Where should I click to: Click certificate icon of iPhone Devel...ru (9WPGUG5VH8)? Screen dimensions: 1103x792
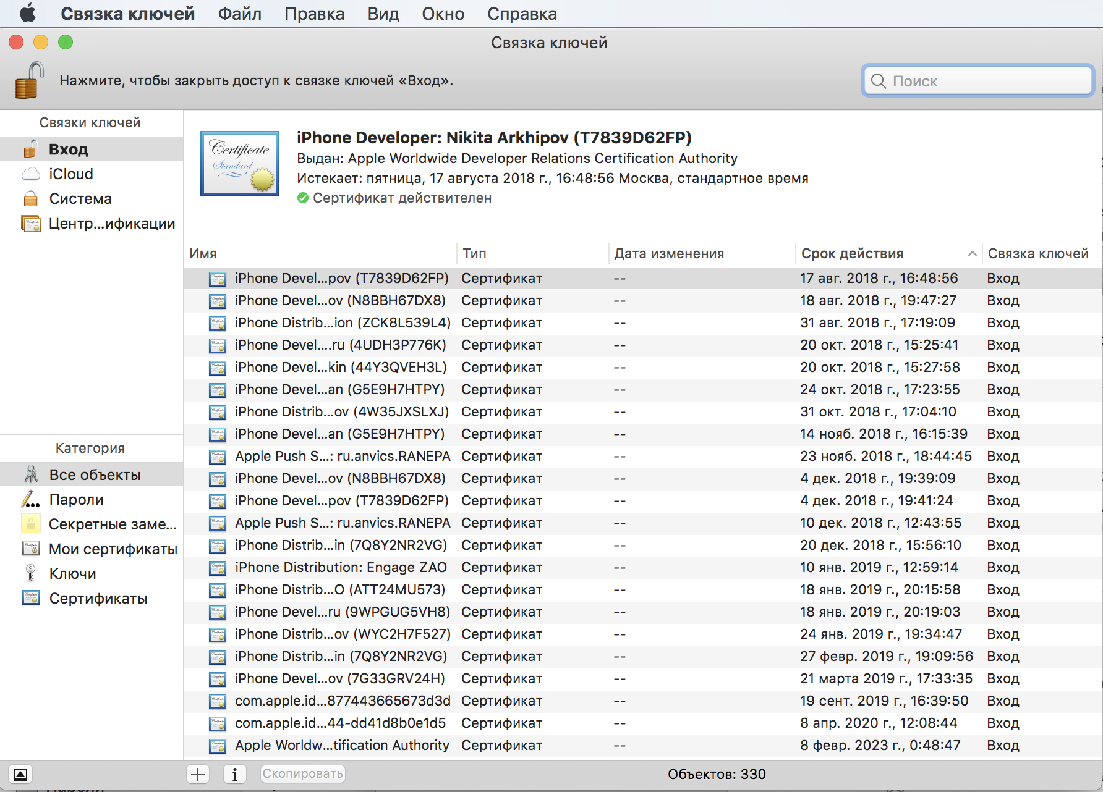pos(218,612)
